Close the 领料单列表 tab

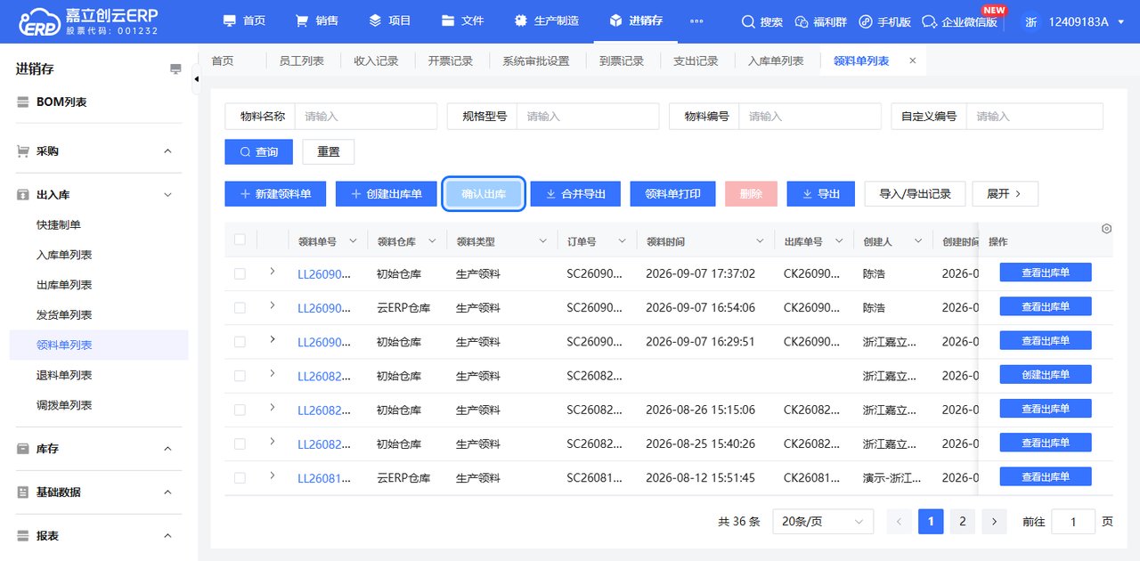[x=912, y=61]
